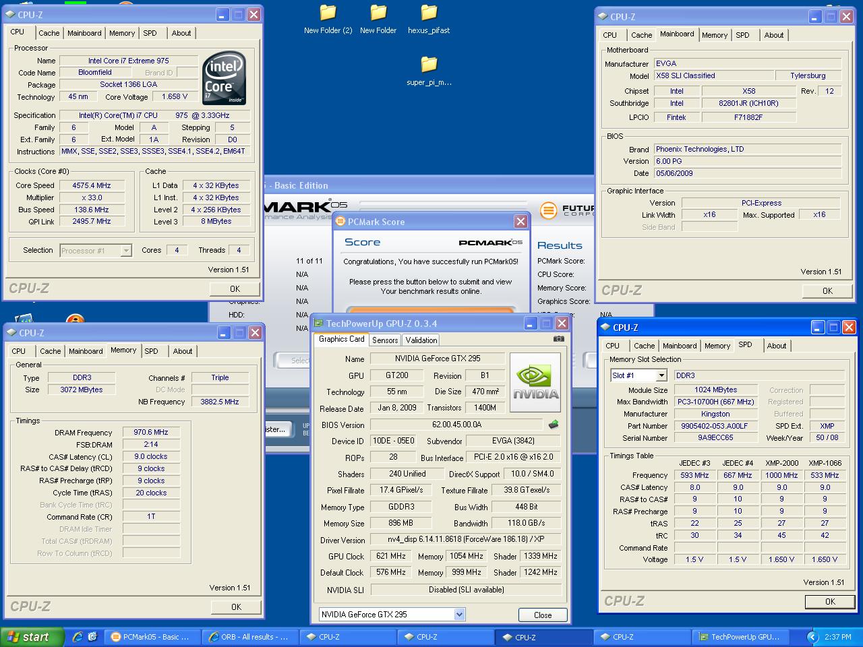Click the GPU-Z title bar icon
The image size is (863, 647).
318,323
